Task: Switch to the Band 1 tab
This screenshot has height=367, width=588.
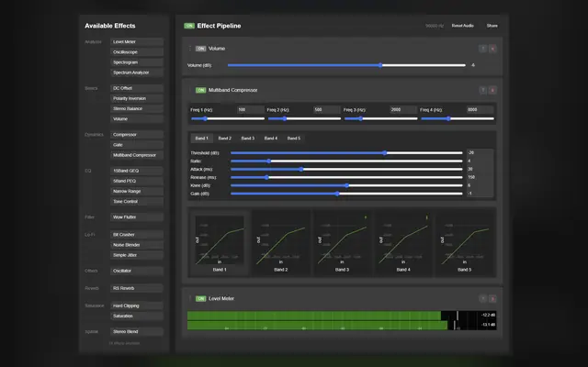Action: (202, 139)
